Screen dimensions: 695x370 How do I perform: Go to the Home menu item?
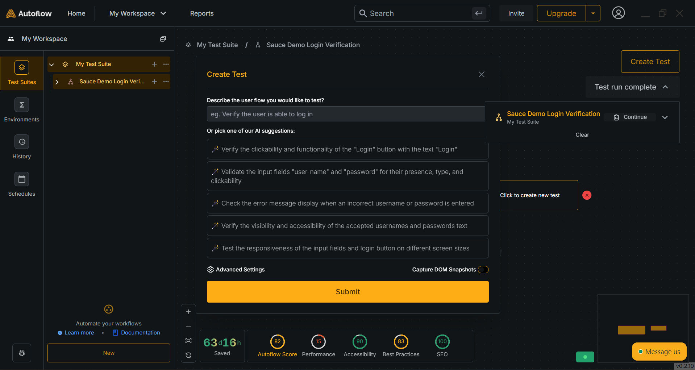[x=76, y=13]
